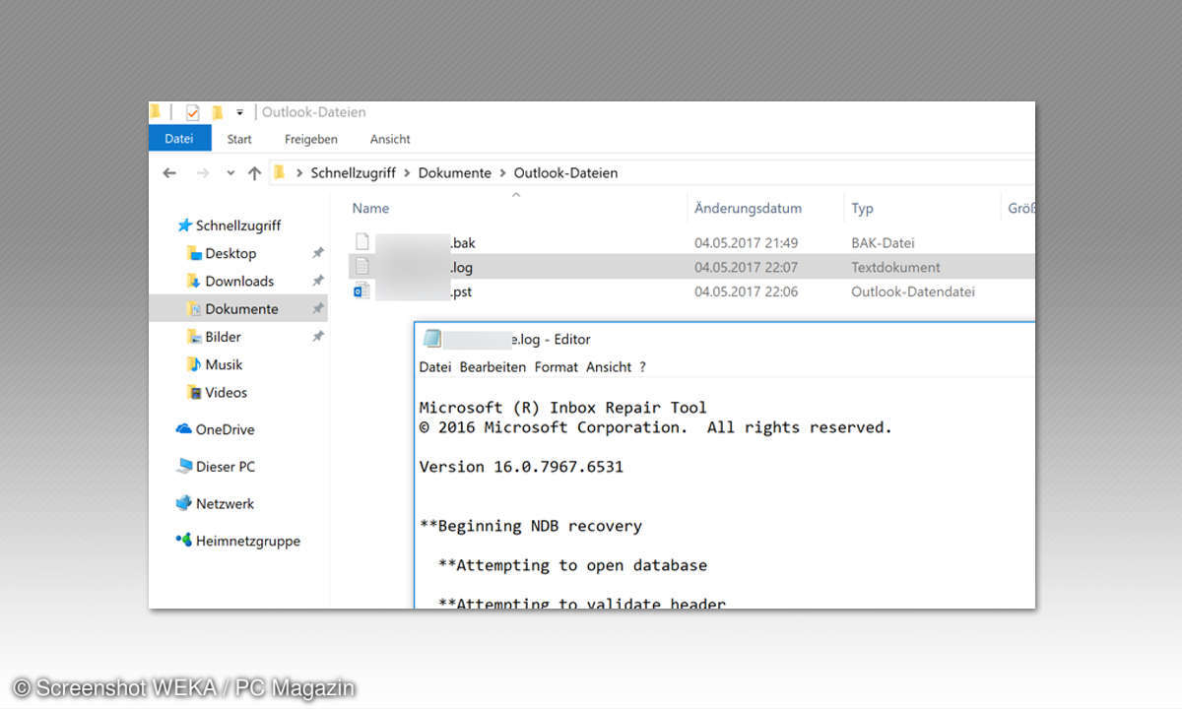Click the pin icon next to Desktop
The height and width of the screenshot is (709, 1182).
pos(318,253)
